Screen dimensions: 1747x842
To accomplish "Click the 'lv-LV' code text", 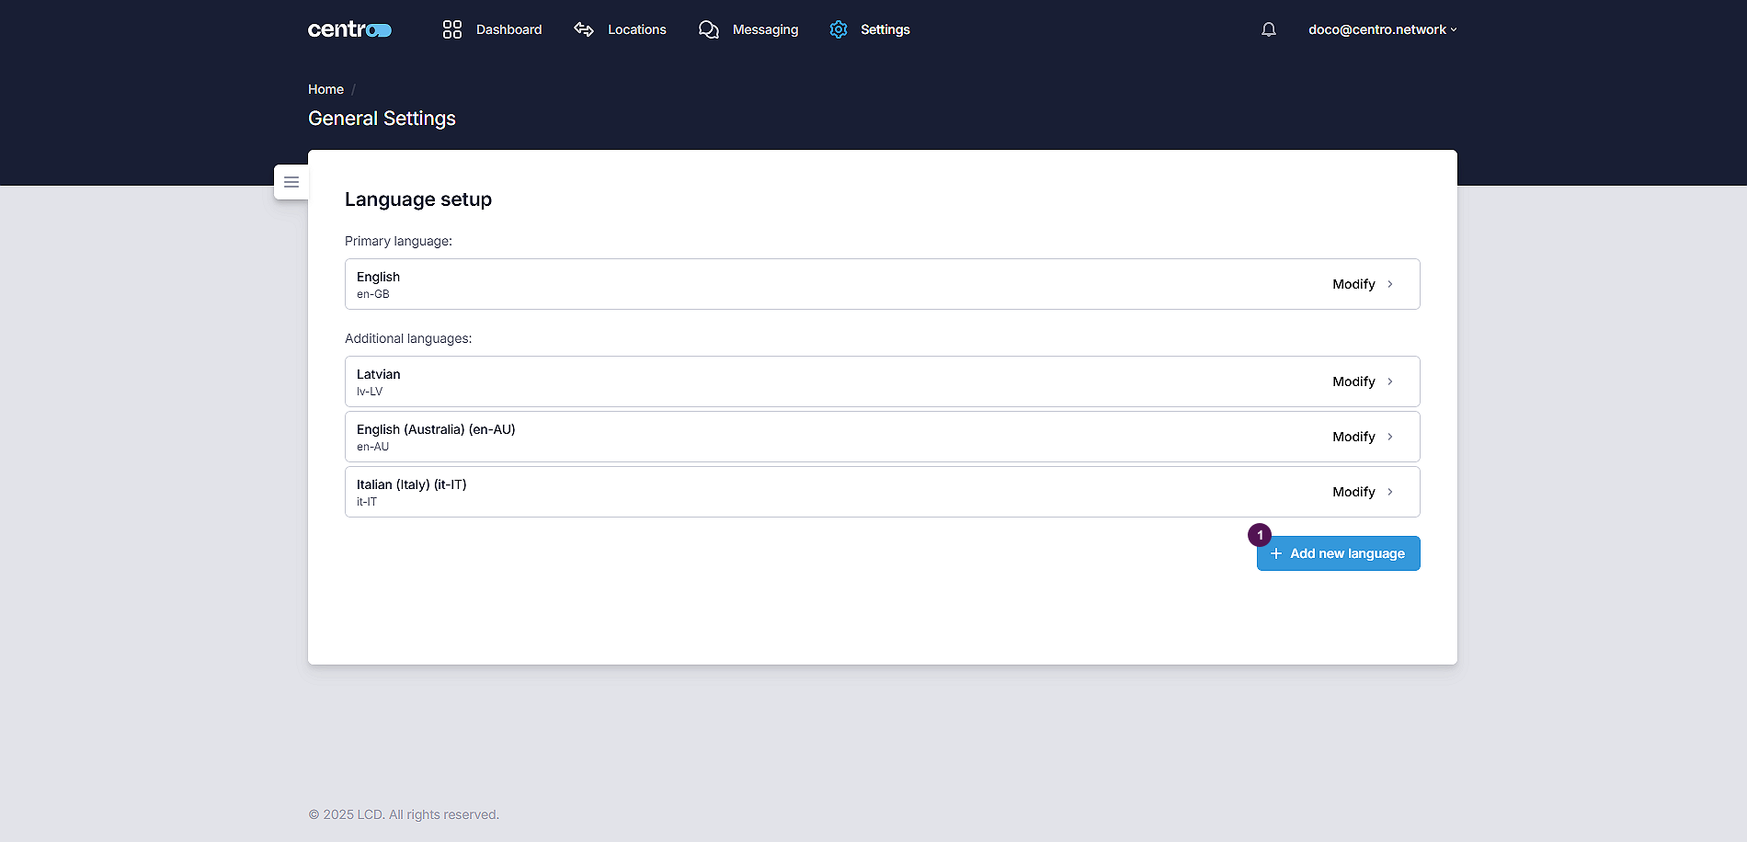I will coord(370,392).
